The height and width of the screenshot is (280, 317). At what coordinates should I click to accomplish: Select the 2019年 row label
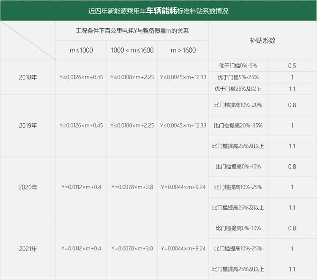(x=28, y=125)
